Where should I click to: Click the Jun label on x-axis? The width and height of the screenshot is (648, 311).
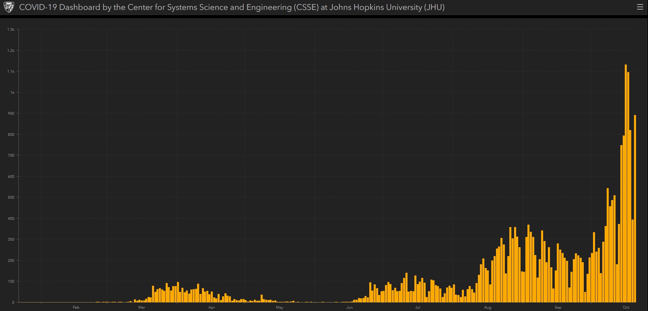[x=349, y=307]
